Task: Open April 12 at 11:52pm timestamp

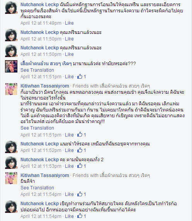Action: [41, 150]
